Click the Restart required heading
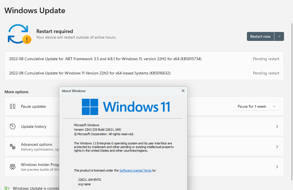This screenshot has height=190, width=293. (55, 31)
